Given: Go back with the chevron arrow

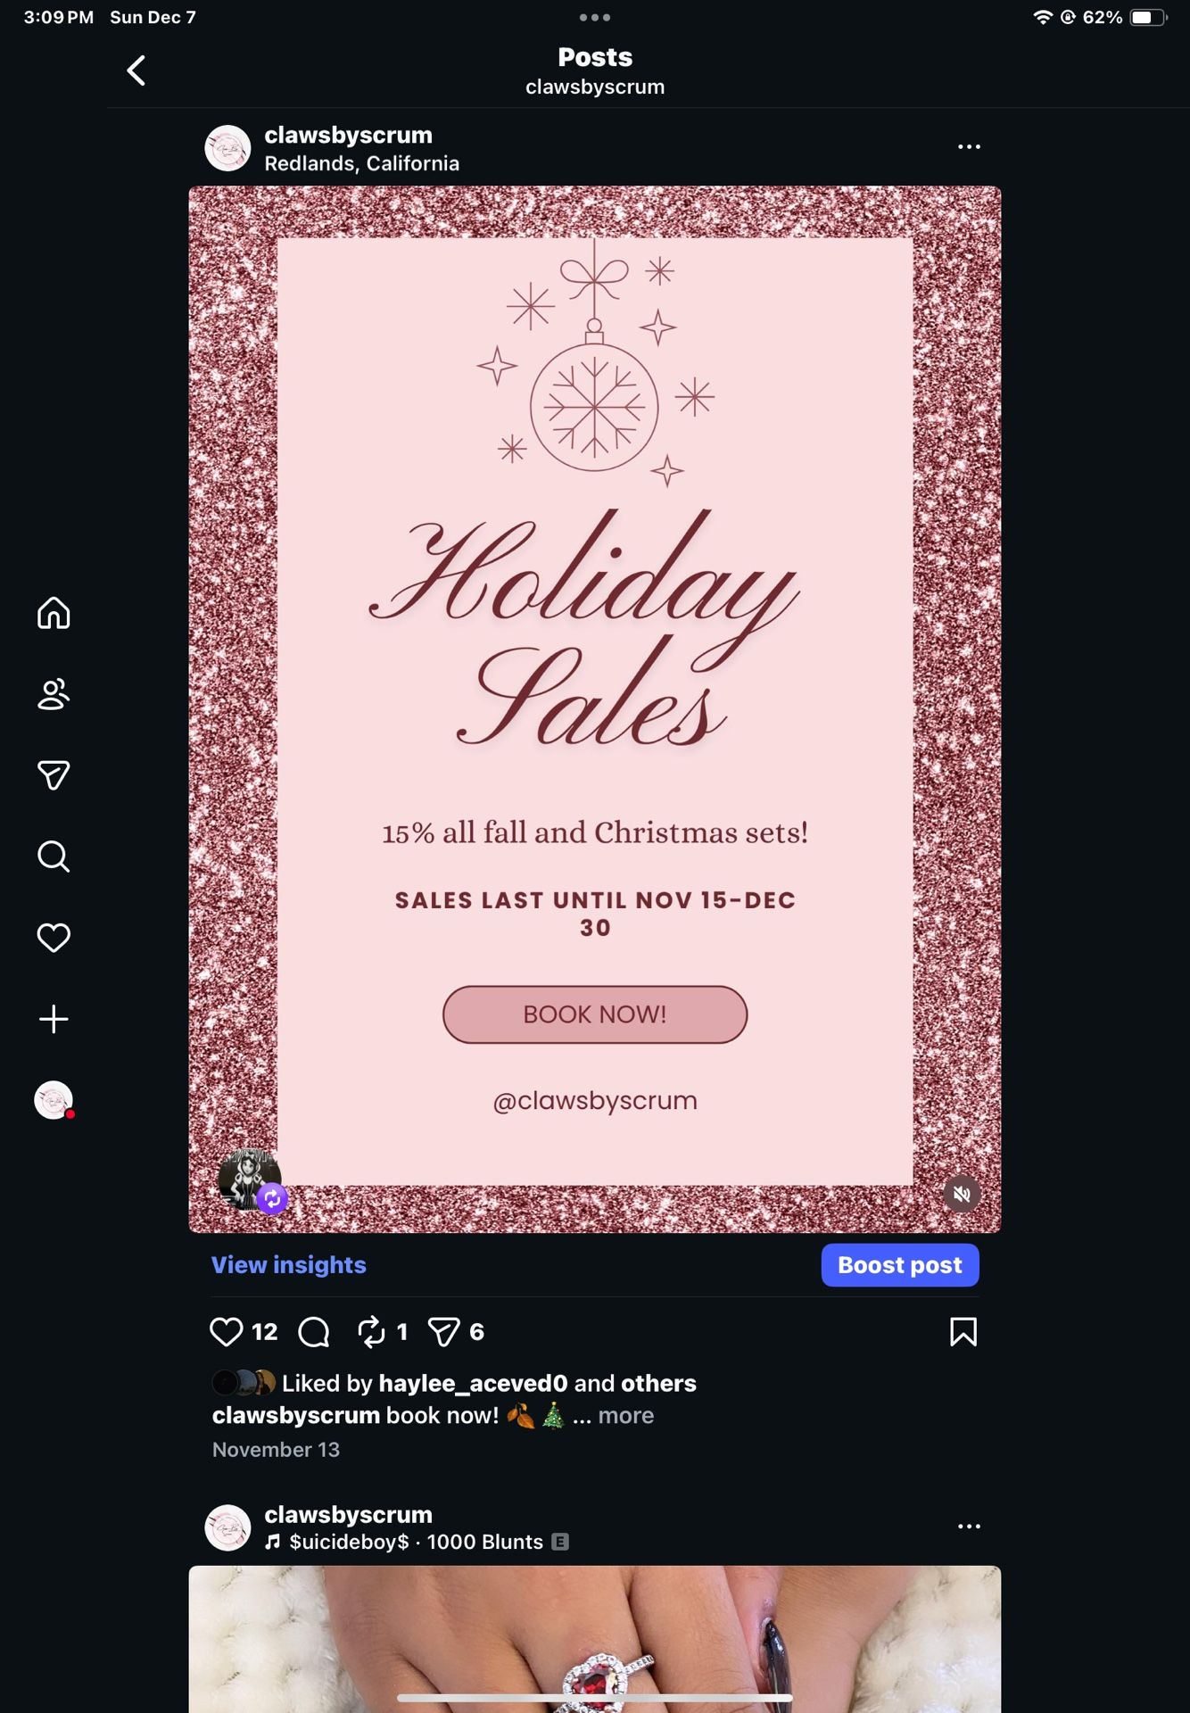Looking at the screenshot, I should 136,70.
